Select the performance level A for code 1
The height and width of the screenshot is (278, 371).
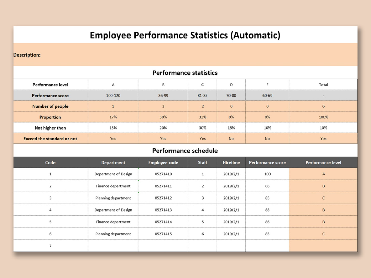(x=323, y=174)
